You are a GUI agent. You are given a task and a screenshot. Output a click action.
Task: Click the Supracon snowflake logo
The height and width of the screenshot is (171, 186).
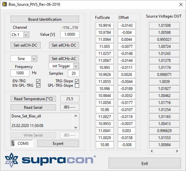(x=11, y=160)
